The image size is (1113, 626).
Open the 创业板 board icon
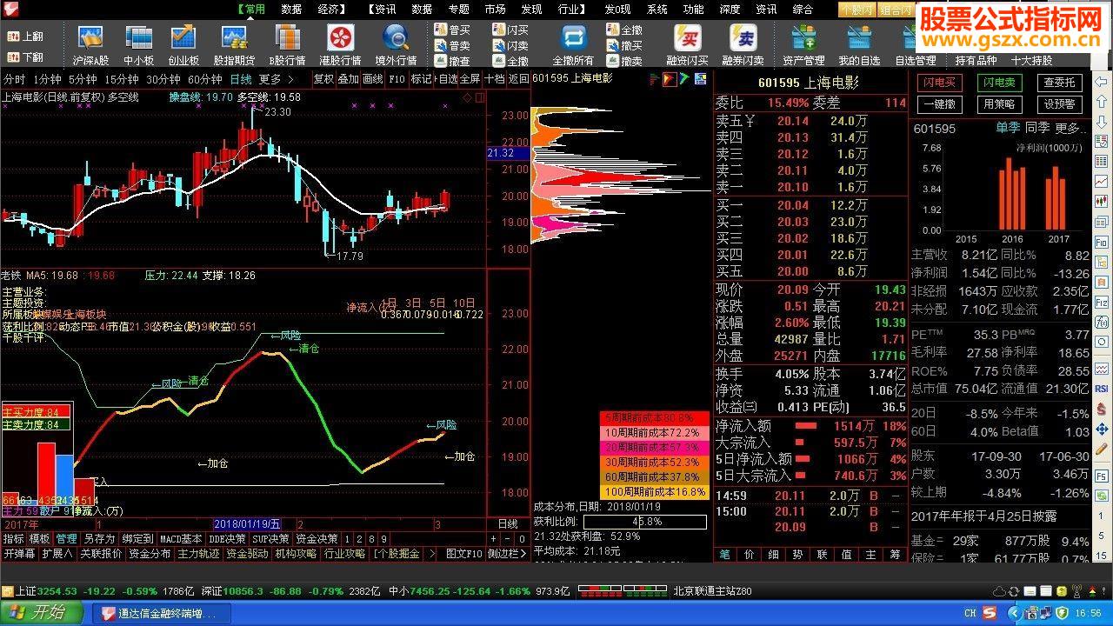[183, 45]
